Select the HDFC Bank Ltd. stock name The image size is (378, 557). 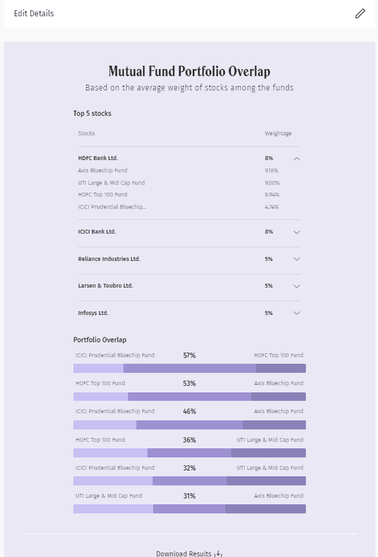point(98,158)
